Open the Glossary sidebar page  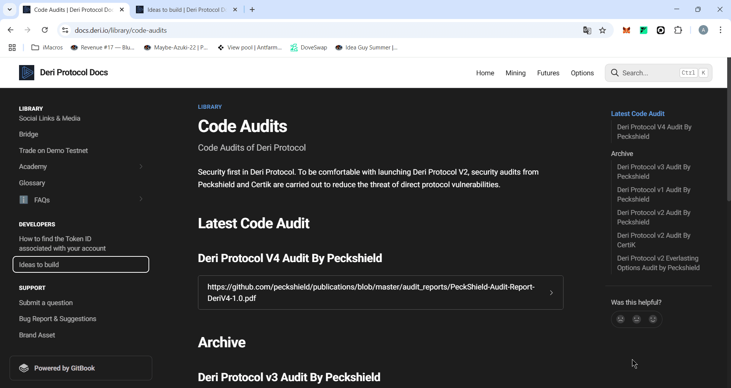point(32,183)
